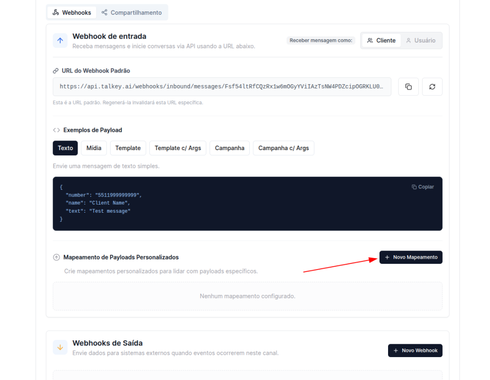
Task: Select the Texto payload example
Action: click(x=66, y=148)
